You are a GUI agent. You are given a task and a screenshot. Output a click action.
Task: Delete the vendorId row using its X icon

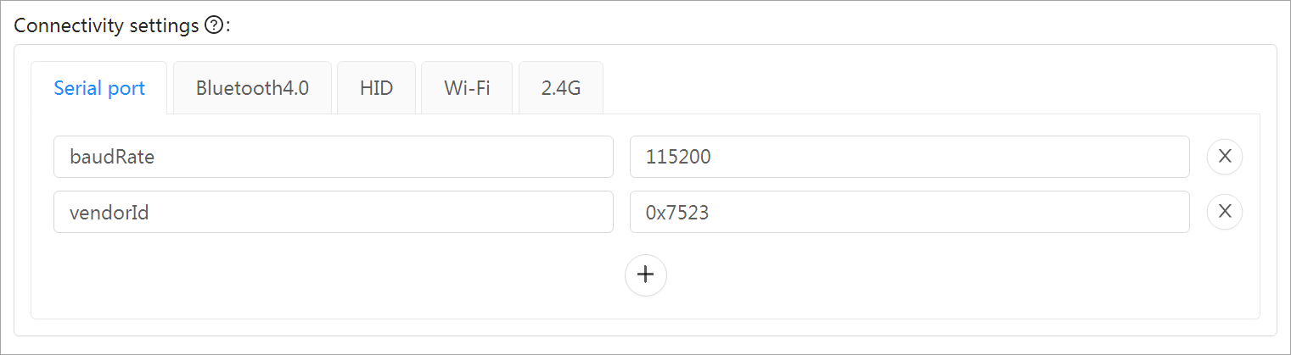[1225, 212]
